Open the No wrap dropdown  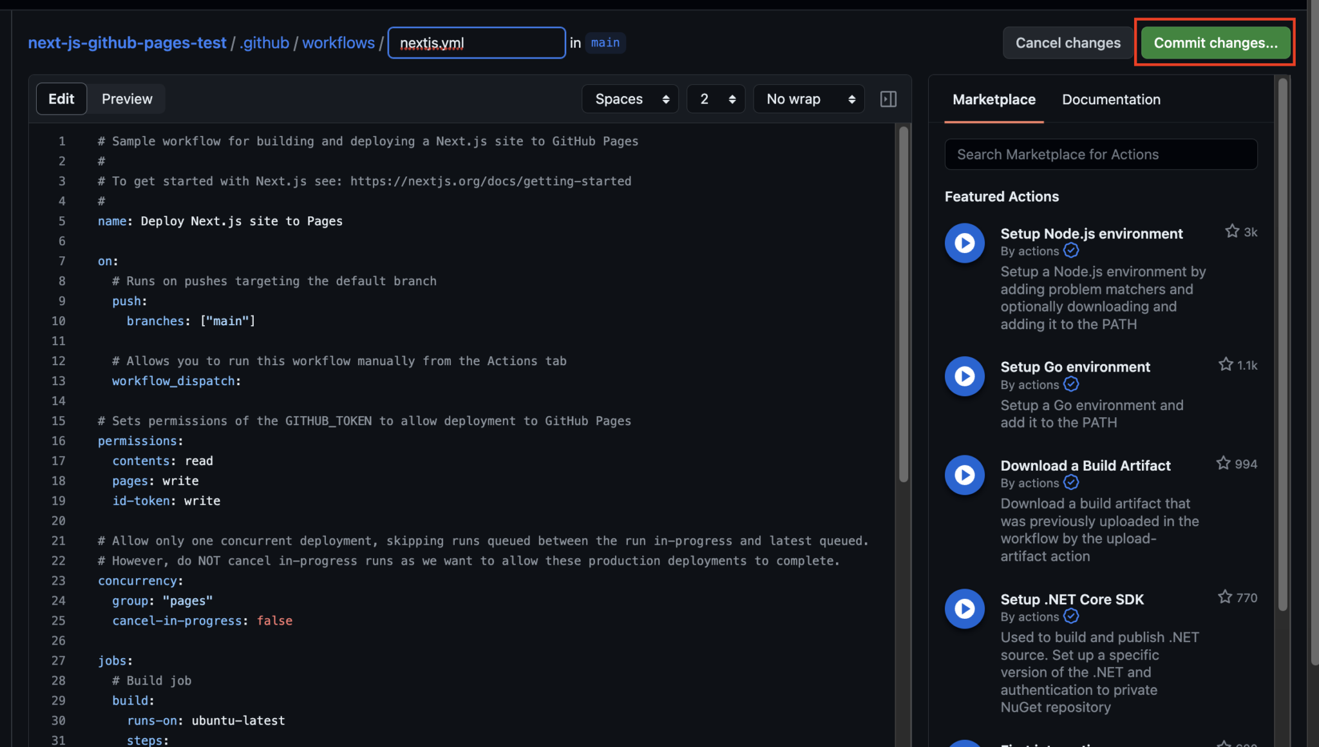[809, 99]
